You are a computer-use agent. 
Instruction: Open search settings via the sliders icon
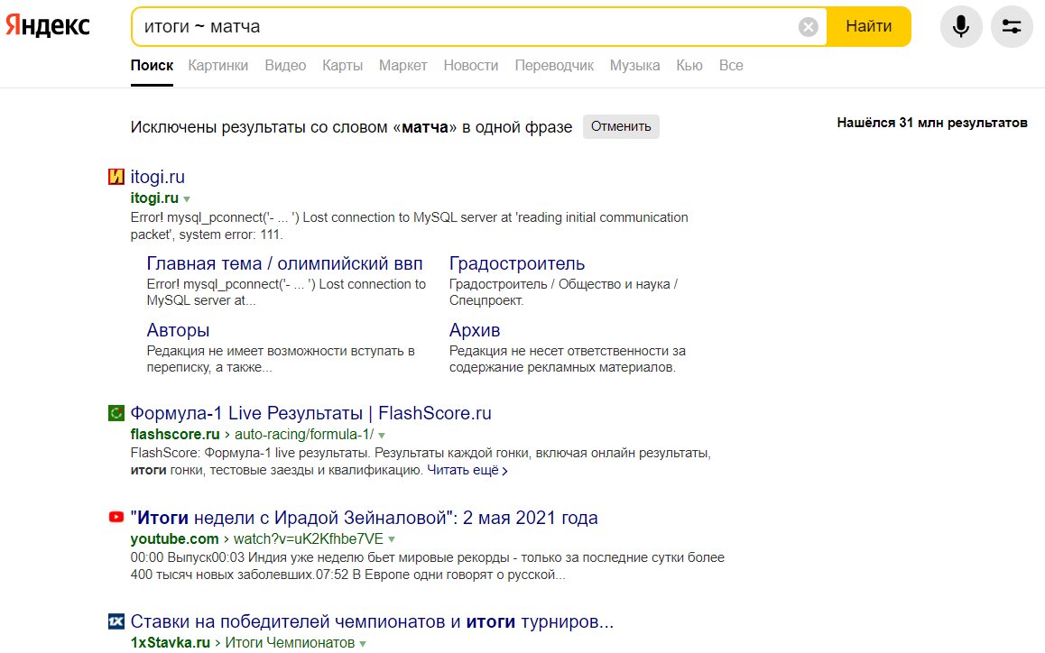1011,27
